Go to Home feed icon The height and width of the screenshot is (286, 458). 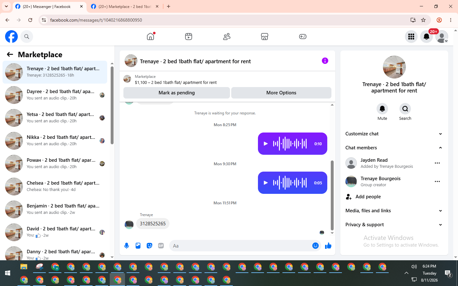point(150,37)
